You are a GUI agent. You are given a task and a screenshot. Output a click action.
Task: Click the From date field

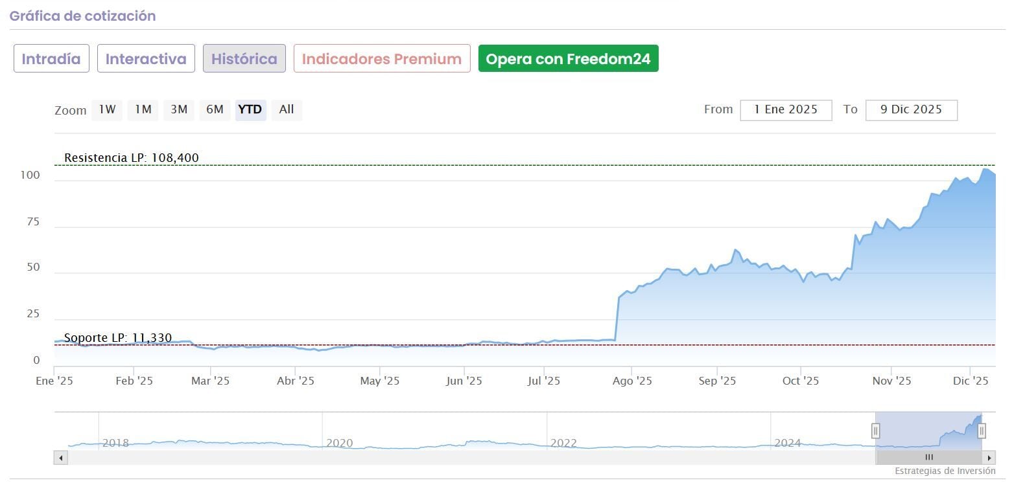coord(786,110)
